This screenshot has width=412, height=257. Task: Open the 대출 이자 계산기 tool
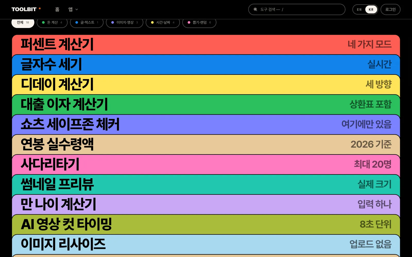click(x=206, y=105)
